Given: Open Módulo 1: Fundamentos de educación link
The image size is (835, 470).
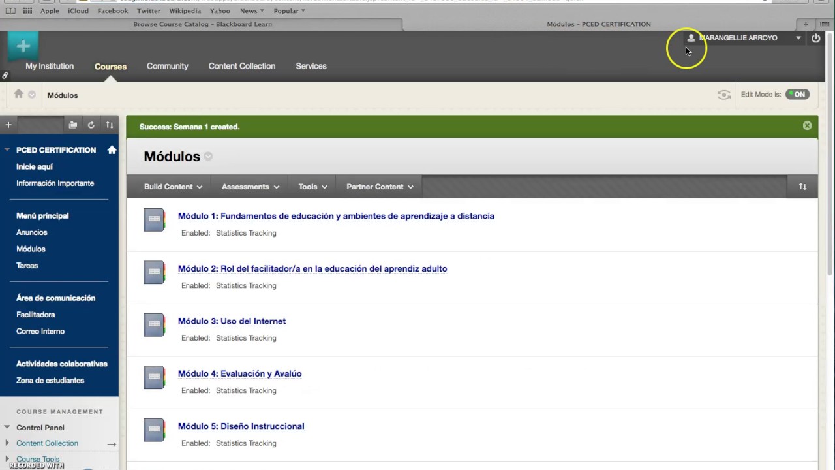Looking at the screenshot, I should pyautogui.click(x=336, y=216).
